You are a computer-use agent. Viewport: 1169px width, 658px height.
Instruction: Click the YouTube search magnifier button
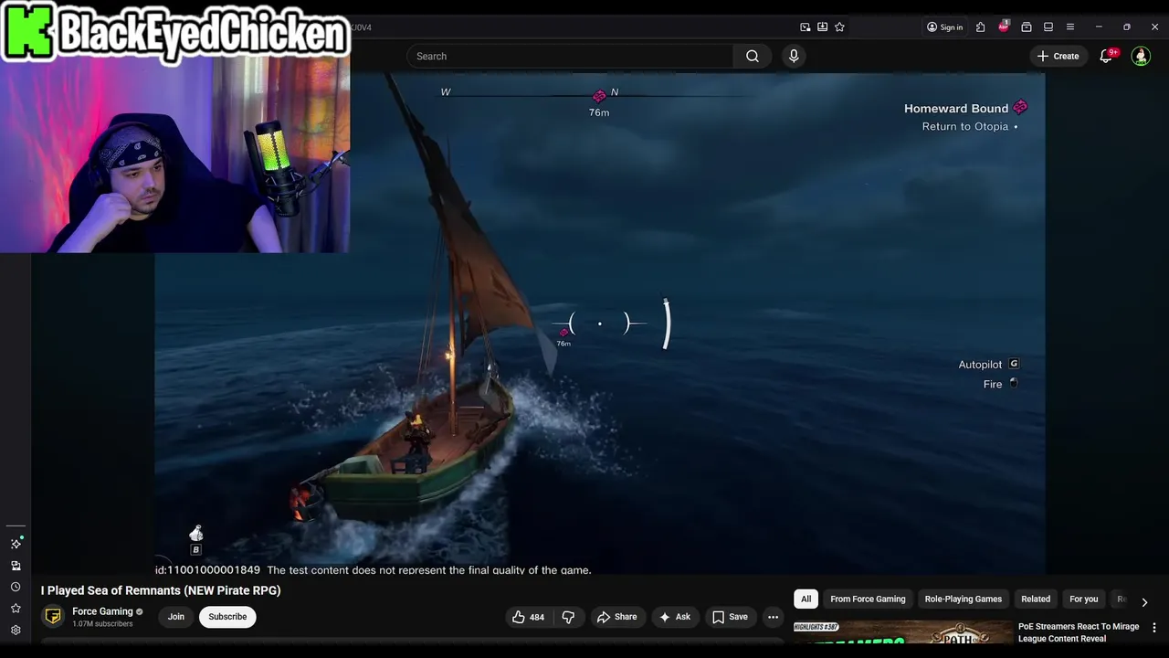tap(752, 56)
